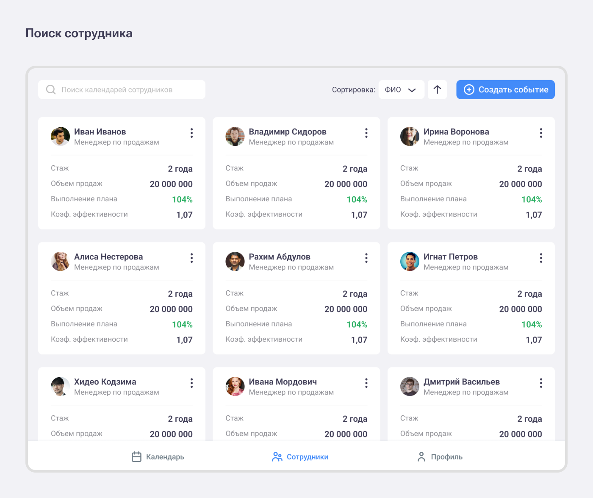Viewport: 593px width, 498px height.
Task: Click Игнат Петров's profile picture
Action: tap(410, 262)
